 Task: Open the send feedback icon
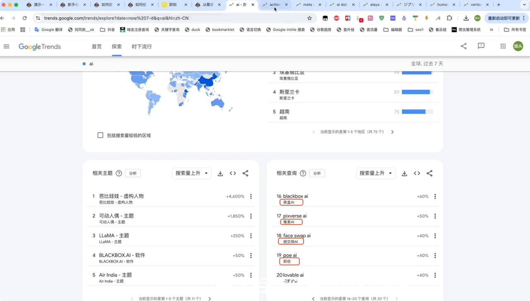click(481, 46)
